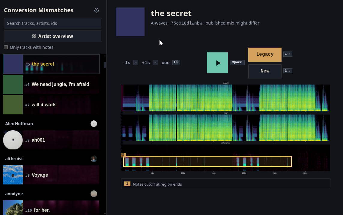Click the +1s label

point(146,63)
